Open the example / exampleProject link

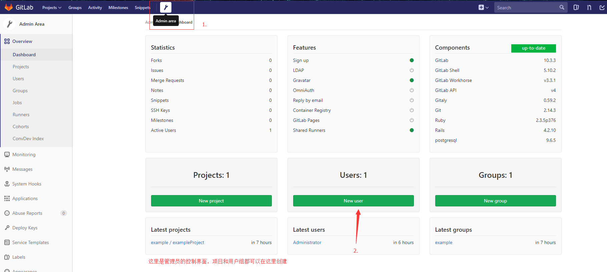coord(177,242)
